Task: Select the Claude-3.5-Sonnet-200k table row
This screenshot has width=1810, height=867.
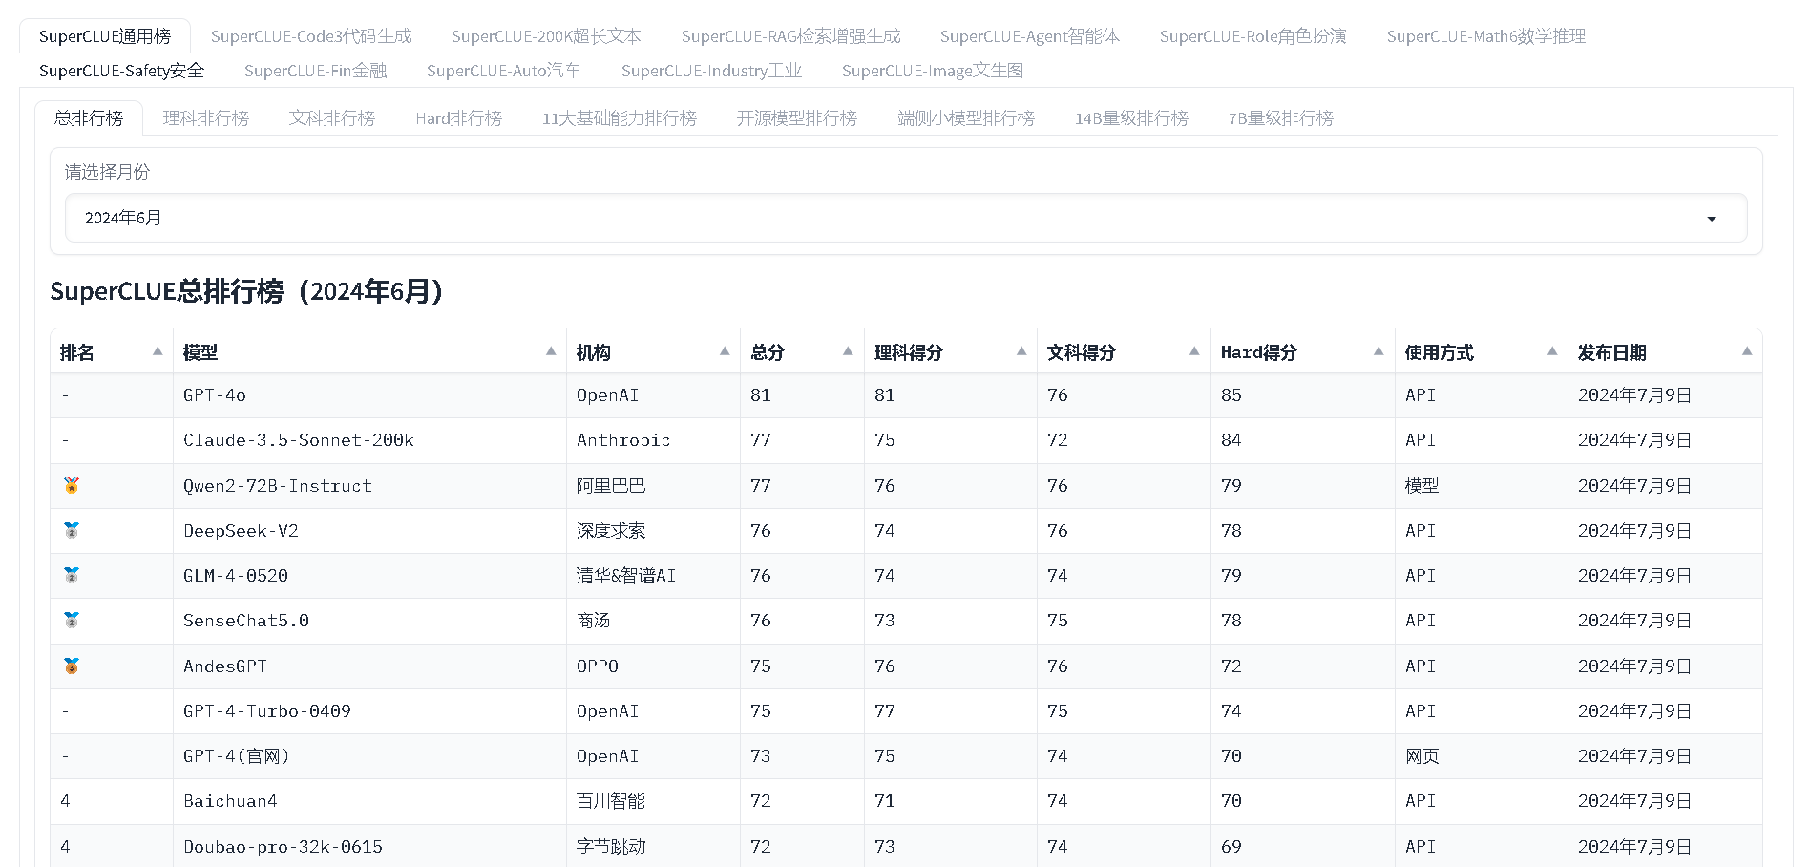Action: 298,440
